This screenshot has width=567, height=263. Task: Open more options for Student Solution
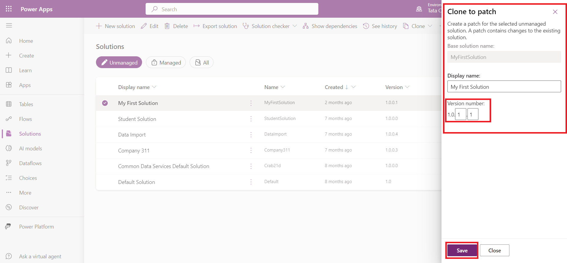coord(251,119)
